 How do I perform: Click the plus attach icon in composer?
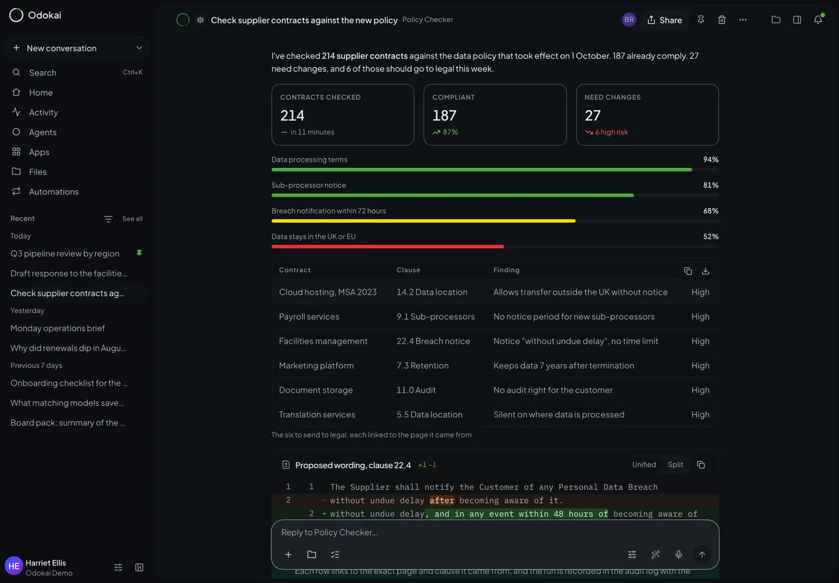(288, 554)
